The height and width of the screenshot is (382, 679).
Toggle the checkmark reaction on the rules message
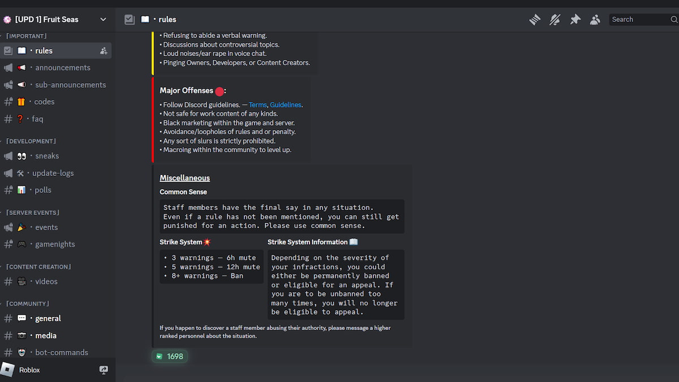(x=169, y=357)
